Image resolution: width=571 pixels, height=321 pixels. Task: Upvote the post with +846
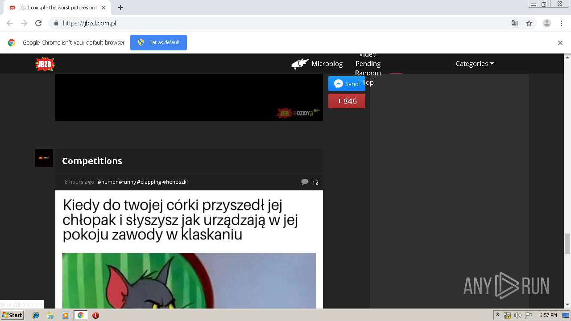[x=347, y=101]
